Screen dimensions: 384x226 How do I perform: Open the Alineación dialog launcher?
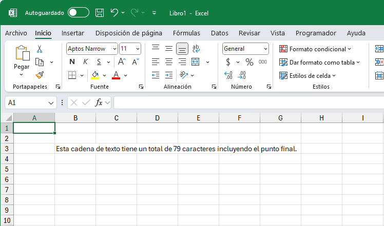coord(214,87)
